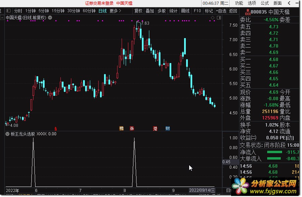This screenshot has width=302, height=197.
Task: Click the clock 00:46:37 周二
Action: coord(215,3)
